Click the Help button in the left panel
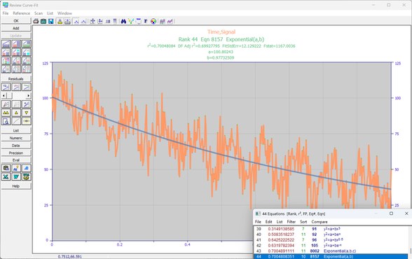Screen dimensions: 412x259 pos(16,186)
